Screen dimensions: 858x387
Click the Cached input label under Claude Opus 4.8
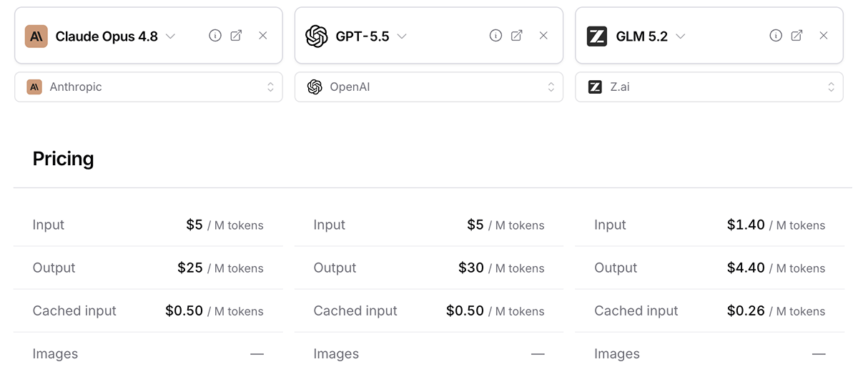point(74,311)
